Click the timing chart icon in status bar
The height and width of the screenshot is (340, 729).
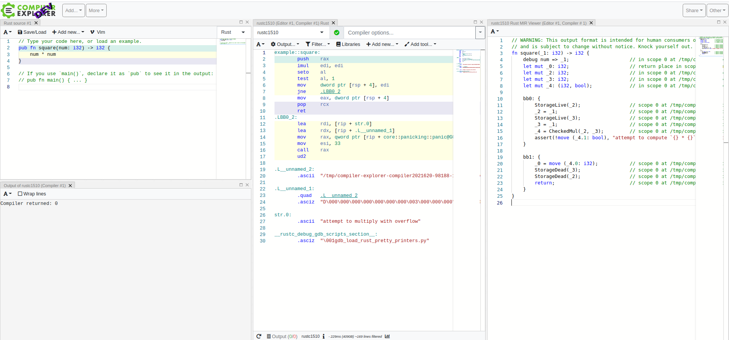click(387, 336)
